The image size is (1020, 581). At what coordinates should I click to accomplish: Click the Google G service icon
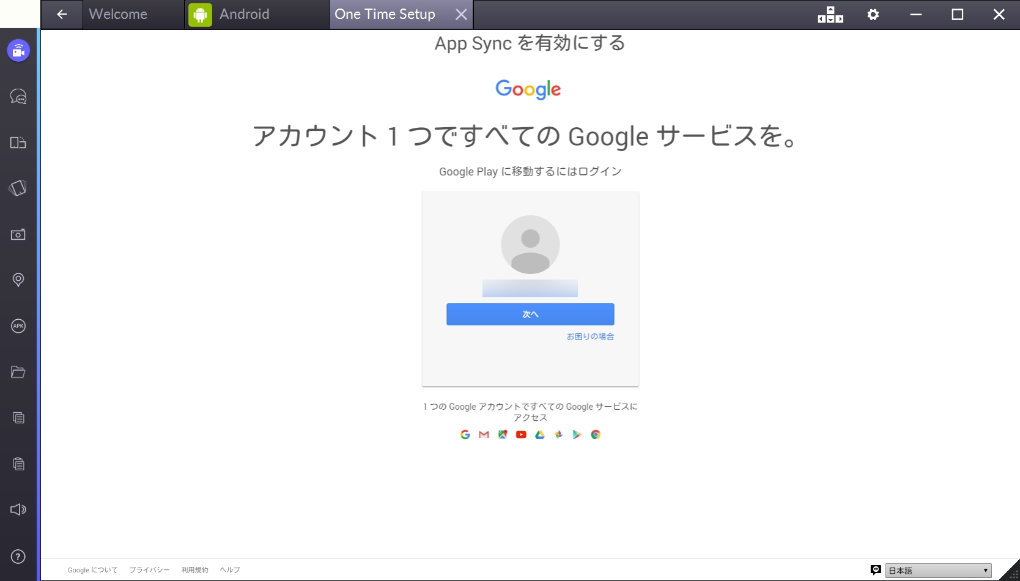pyautogui.click(x=465, y=434)
